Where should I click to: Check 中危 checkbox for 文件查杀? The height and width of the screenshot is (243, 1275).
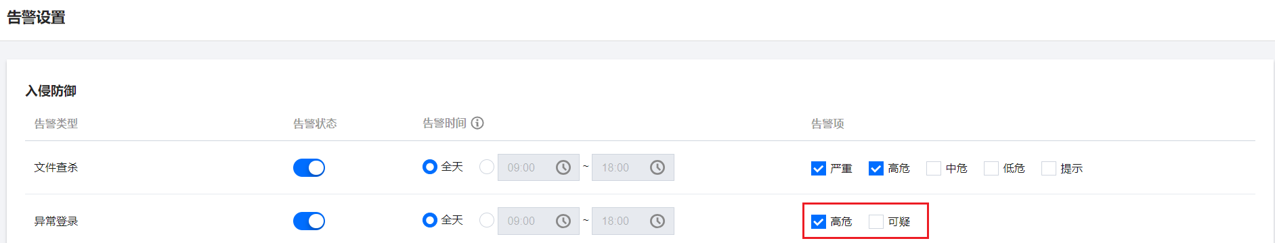[934, 168]
